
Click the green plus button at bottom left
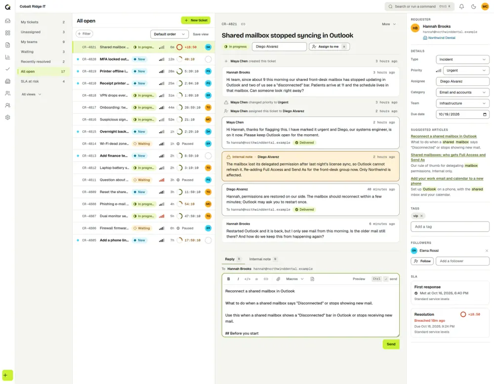click(7, 375)
